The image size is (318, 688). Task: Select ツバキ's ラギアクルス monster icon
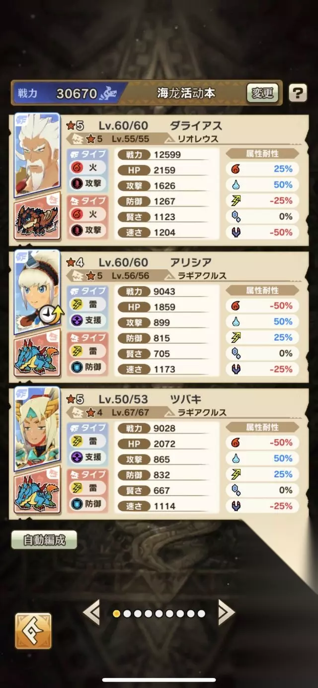pyautogui.click(x=38, y=491)
